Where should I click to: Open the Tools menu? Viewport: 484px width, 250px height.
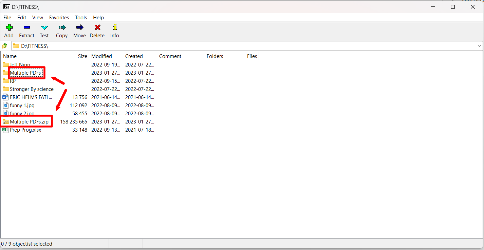[81, 18]
